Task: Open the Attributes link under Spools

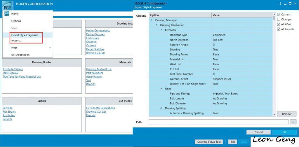Action: click(x=8, y=116)
